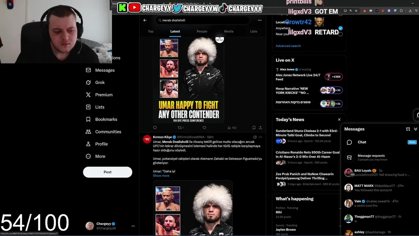Like the Umar Happy to Fight post
Viewport: 419px width, 236px height.
(x=204, y=128)
